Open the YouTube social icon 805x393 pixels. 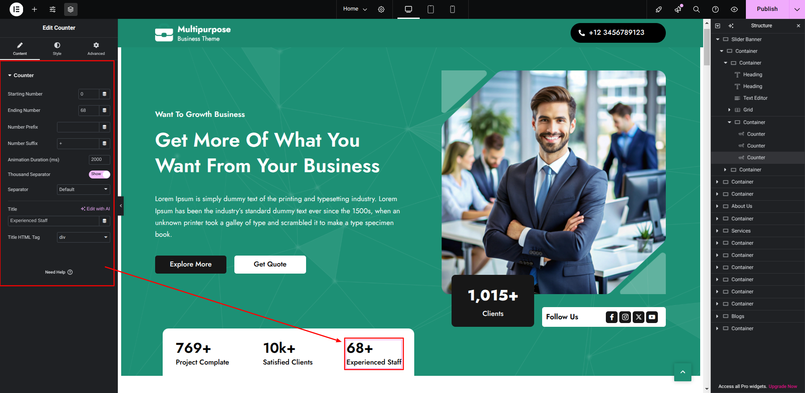coord(652,317)
